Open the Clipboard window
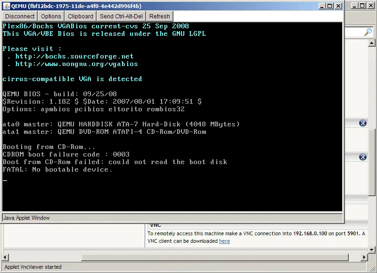Image resolution: width=377 pixels, height=273 pixels. (80, 17)
